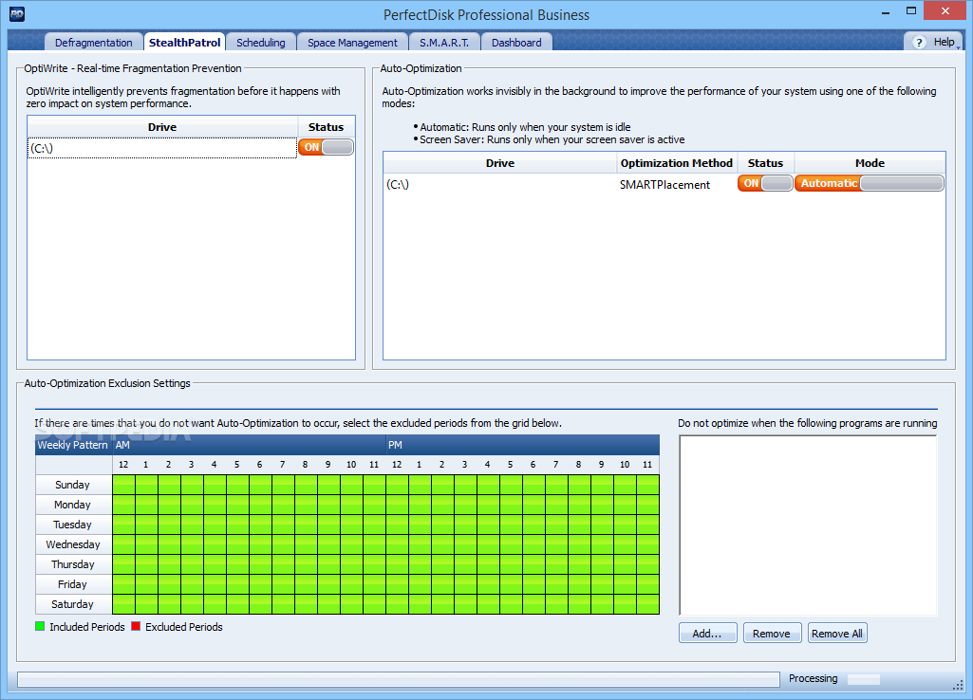The width and height of the screenshot is (973, 700).
Task: Exclude Wednesday 12 PM cell in grid
Action: point(397,544)
